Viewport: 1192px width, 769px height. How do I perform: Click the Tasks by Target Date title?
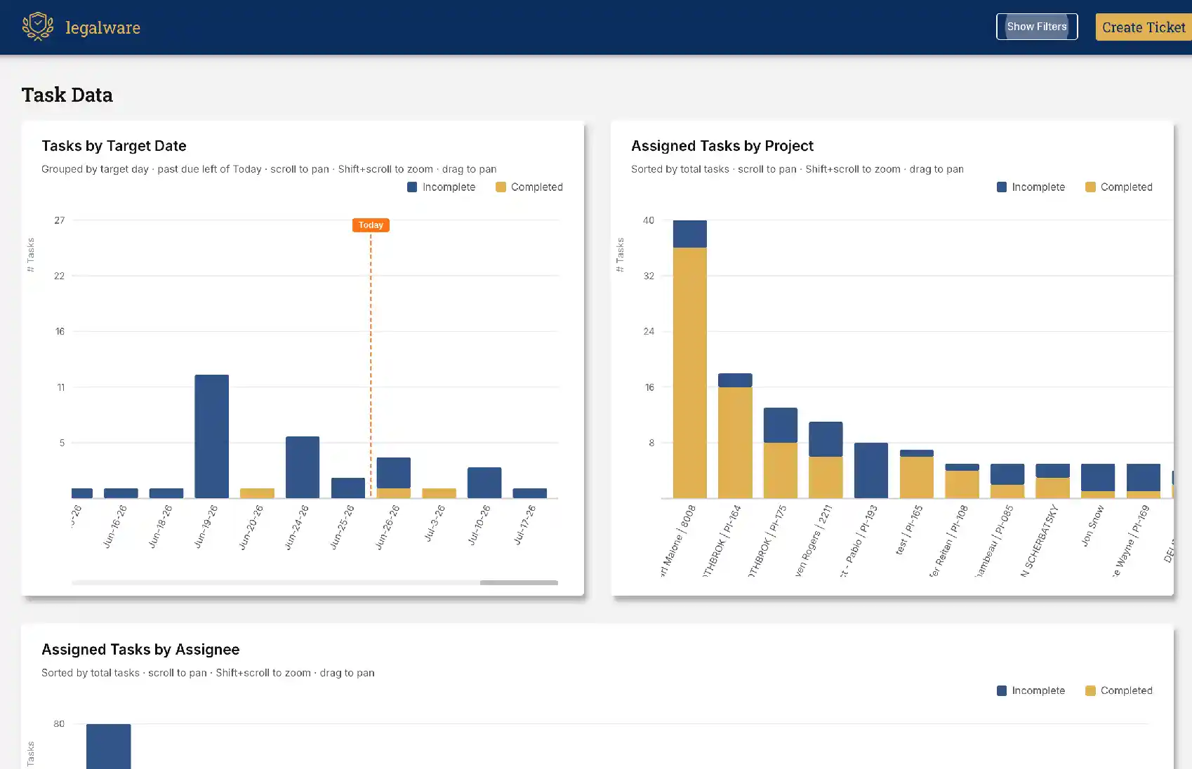click(114, 146)
